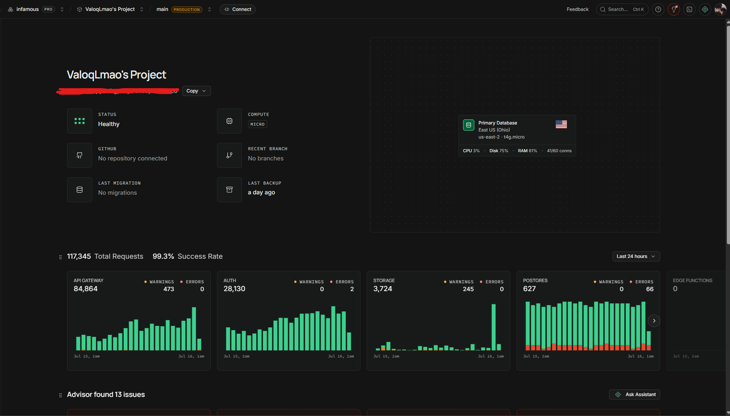This screenshot has height=416, width=730.
Task: Open user avatar menu in header
Action: pyautogui.click(x=720, y=9)
